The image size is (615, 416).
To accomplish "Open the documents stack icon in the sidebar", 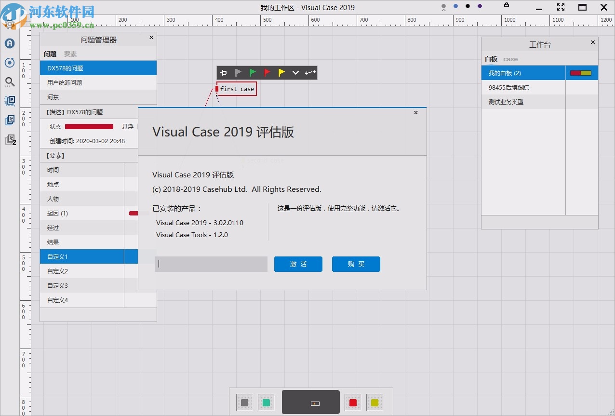I will click(x=10, y=120).
